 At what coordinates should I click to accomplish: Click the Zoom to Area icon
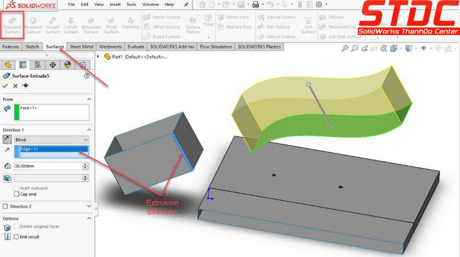(x=355, y=48)
